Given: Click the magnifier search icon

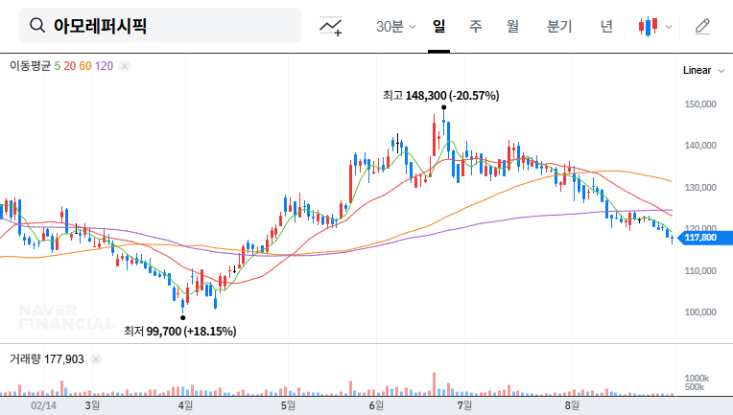Looking at the screenshot, I should pyautogui.click(x=36, y=25).
